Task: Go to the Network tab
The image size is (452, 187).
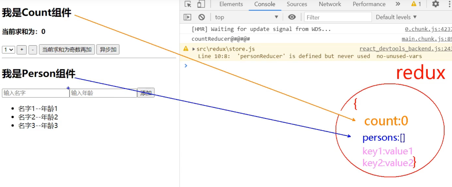Action: (x=330, y=4)
